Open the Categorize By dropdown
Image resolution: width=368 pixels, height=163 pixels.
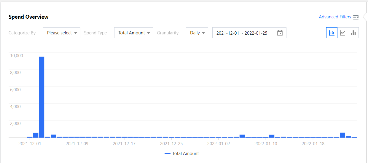tap(62, 33)
